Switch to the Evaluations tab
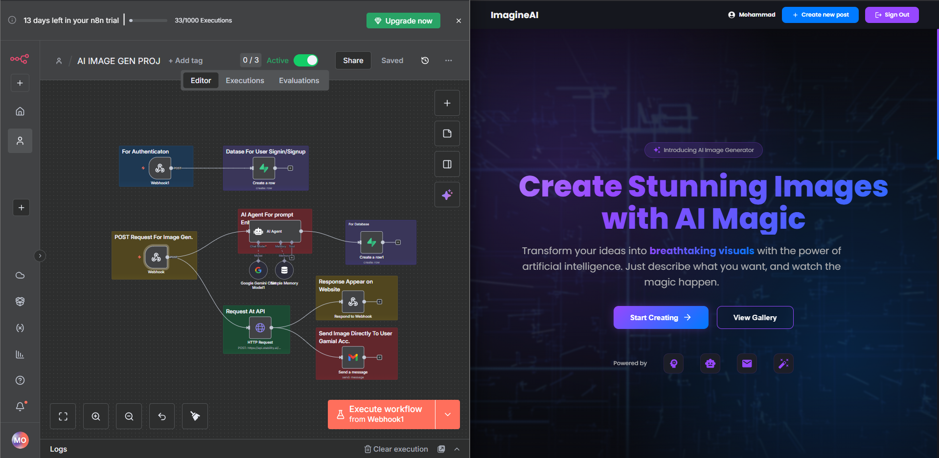The width and height of the screenshot is (939, 458). point(299,81)
